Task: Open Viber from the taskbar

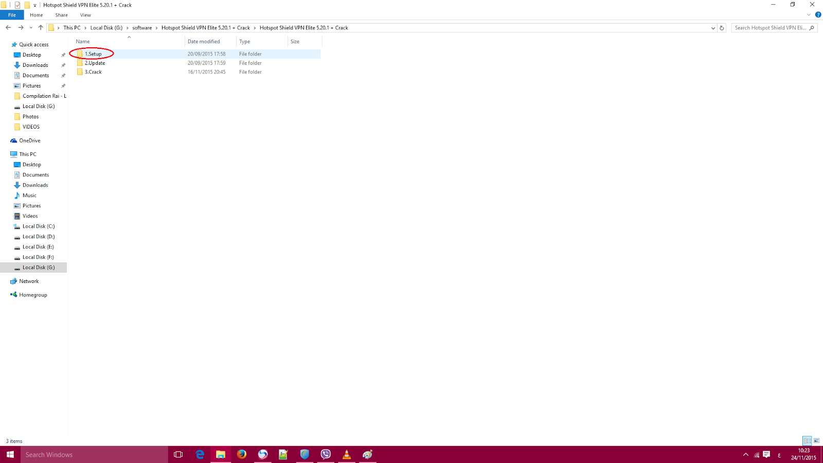Action: click(326, 455)
